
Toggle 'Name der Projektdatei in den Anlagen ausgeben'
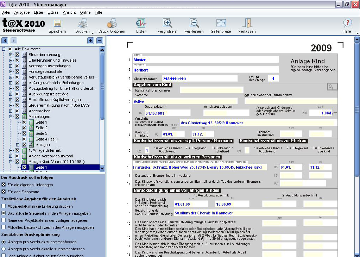click(x=4, y=220)
